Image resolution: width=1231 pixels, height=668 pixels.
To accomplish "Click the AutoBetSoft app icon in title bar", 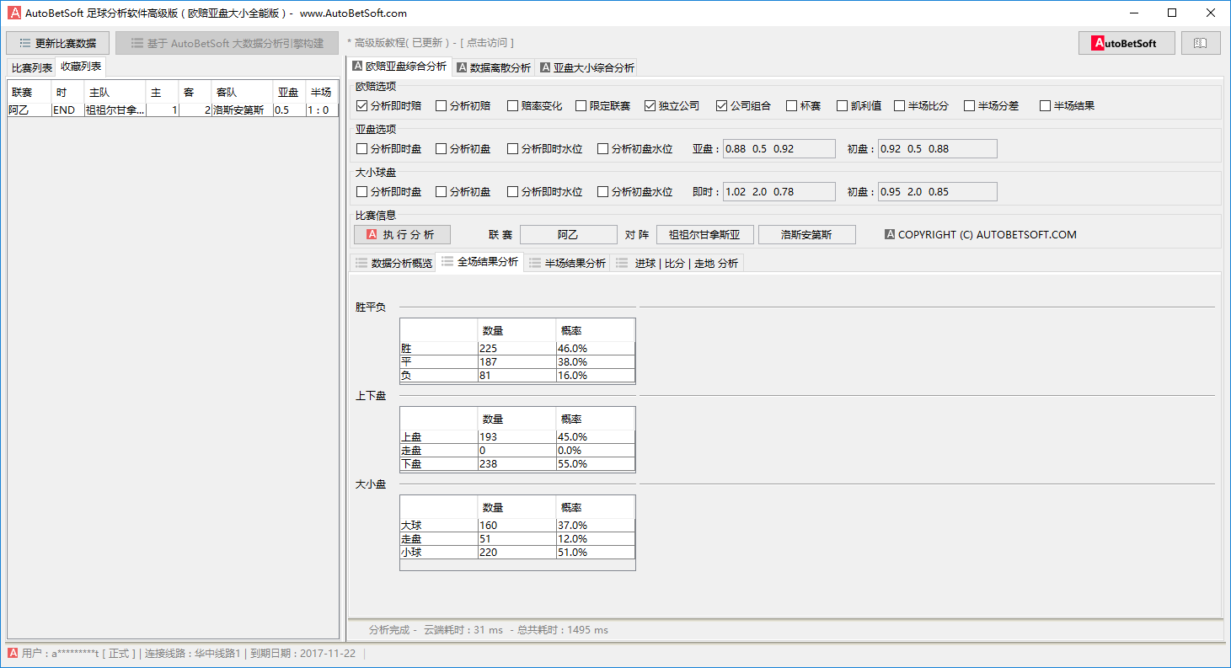I will click(x=13, y=13).
